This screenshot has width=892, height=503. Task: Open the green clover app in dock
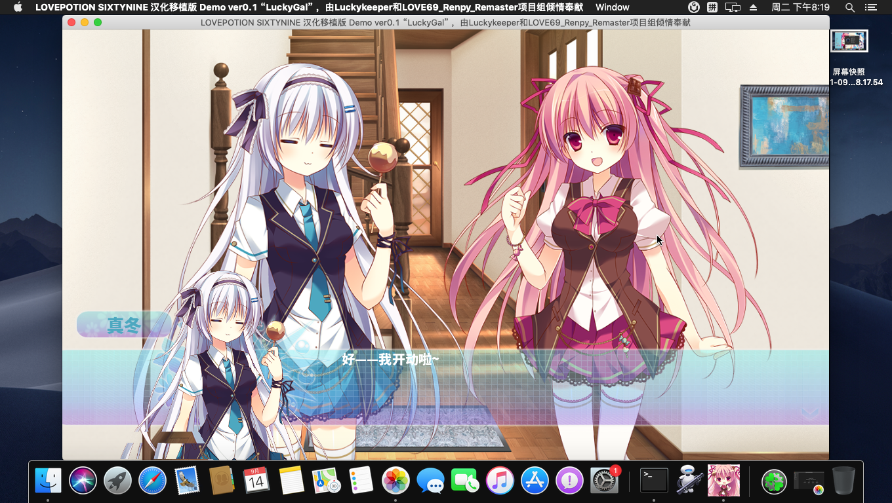tap(774, 481)
